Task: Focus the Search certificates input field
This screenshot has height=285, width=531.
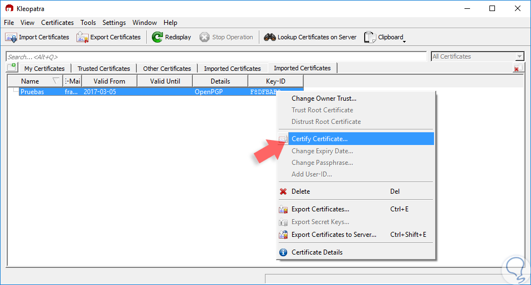Action: pos(216,56)
